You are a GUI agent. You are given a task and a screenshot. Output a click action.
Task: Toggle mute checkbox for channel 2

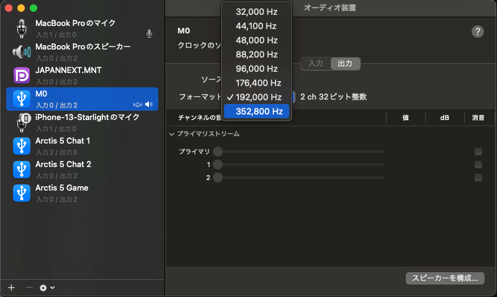coord(478,178)
